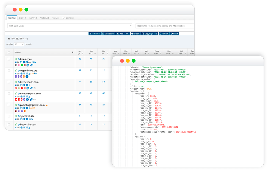Viewport: 268px width, 171px height.
Task: Star vegandrinks.org domain
Action: 16,70
